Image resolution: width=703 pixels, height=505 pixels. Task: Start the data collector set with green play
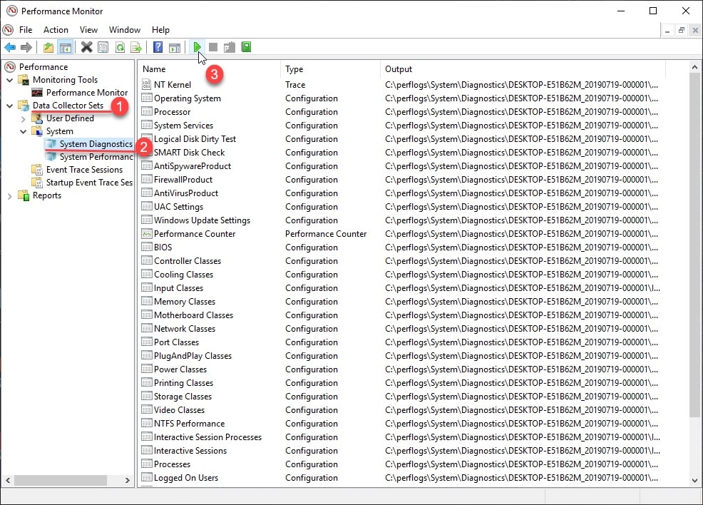click(x=197, y=47)
